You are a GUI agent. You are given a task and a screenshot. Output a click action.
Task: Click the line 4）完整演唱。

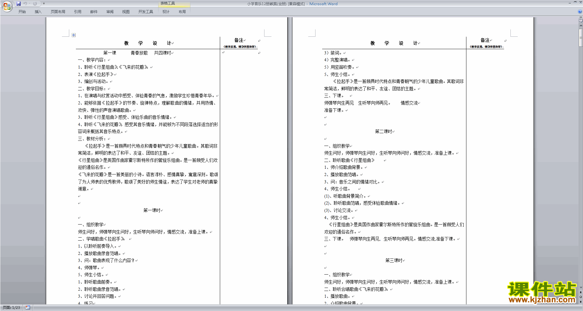[338, 60]
